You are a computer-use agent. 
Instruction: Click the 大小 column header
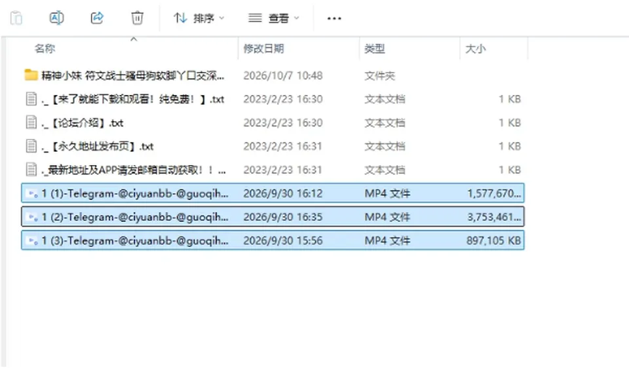pos(476,48)
